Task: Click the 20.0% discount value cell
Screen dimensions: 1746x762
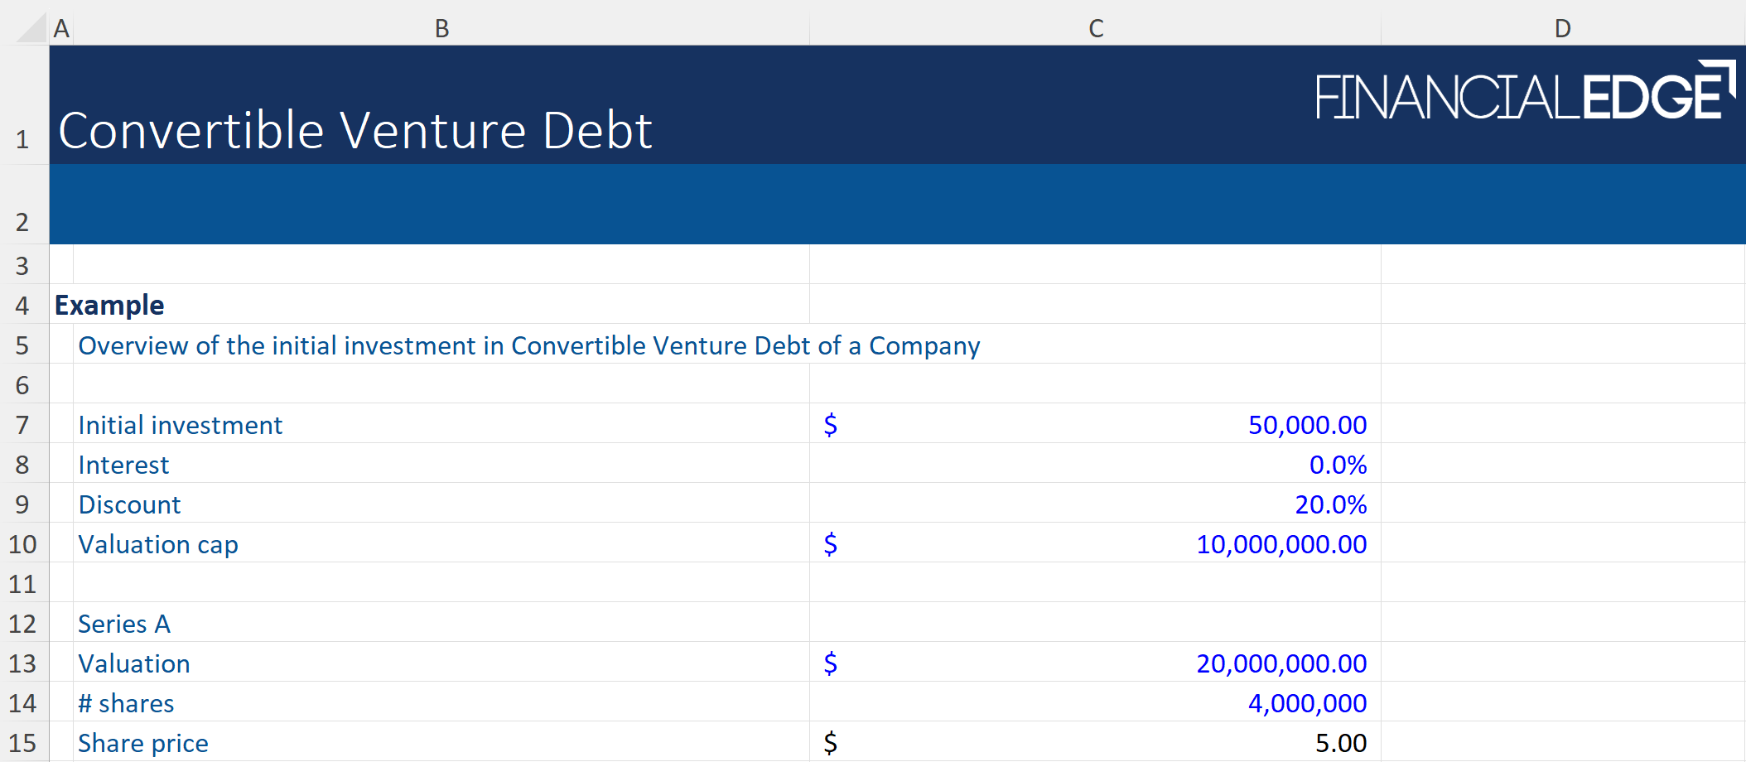Action: [x=1330, y=504]
